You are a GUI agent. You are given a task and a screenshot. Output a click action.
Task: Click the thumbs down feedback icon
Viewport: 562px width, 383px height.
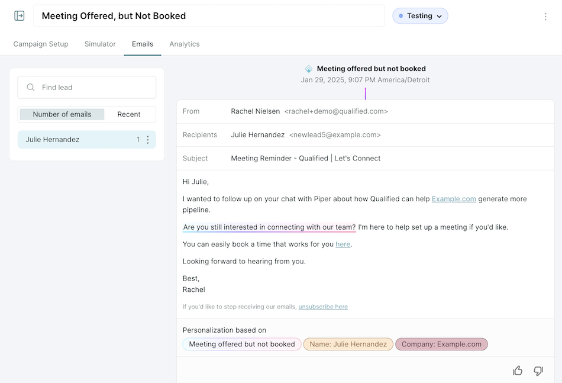(538, 371)
